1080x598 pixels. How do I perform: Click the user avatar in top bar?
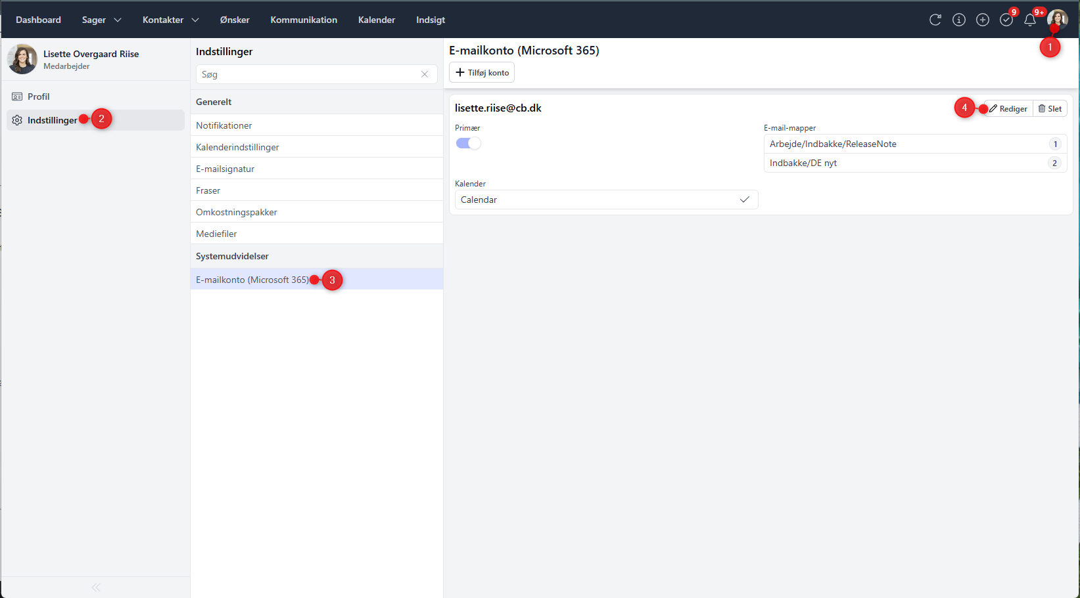coord(1057,18)
